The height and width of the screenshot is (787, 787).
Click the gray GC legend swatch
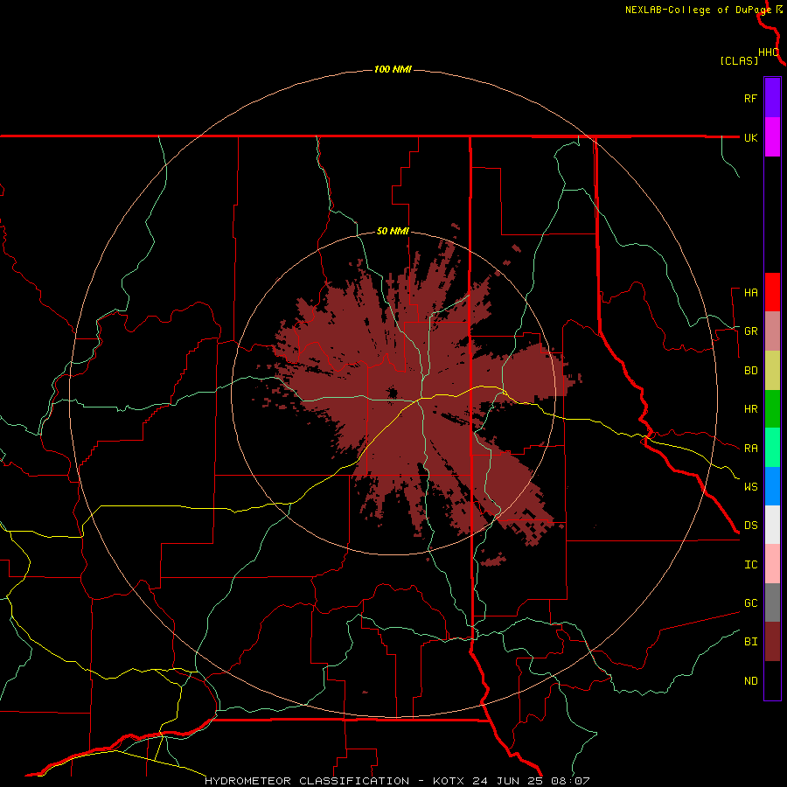772,602
